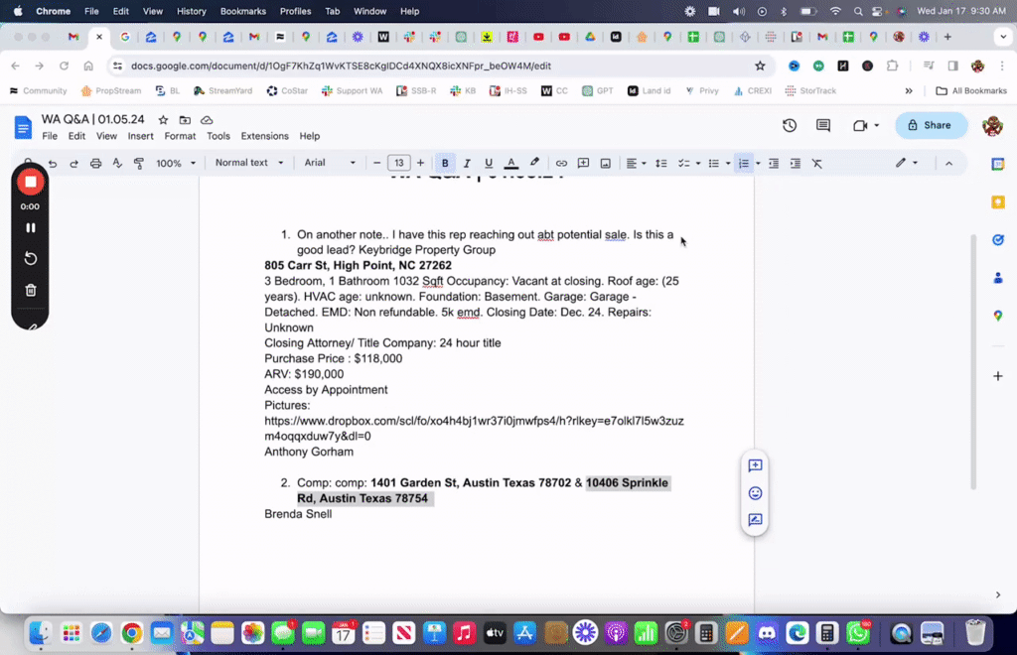Image resolution: width=1017 pixels, height=655 pixels.
Task: Open the CoStar bookmark
Action: pos(287,90)
